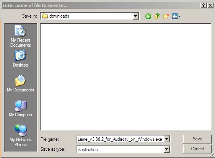Open My Recent Documents in the places bar

click(x=21, y=36)
